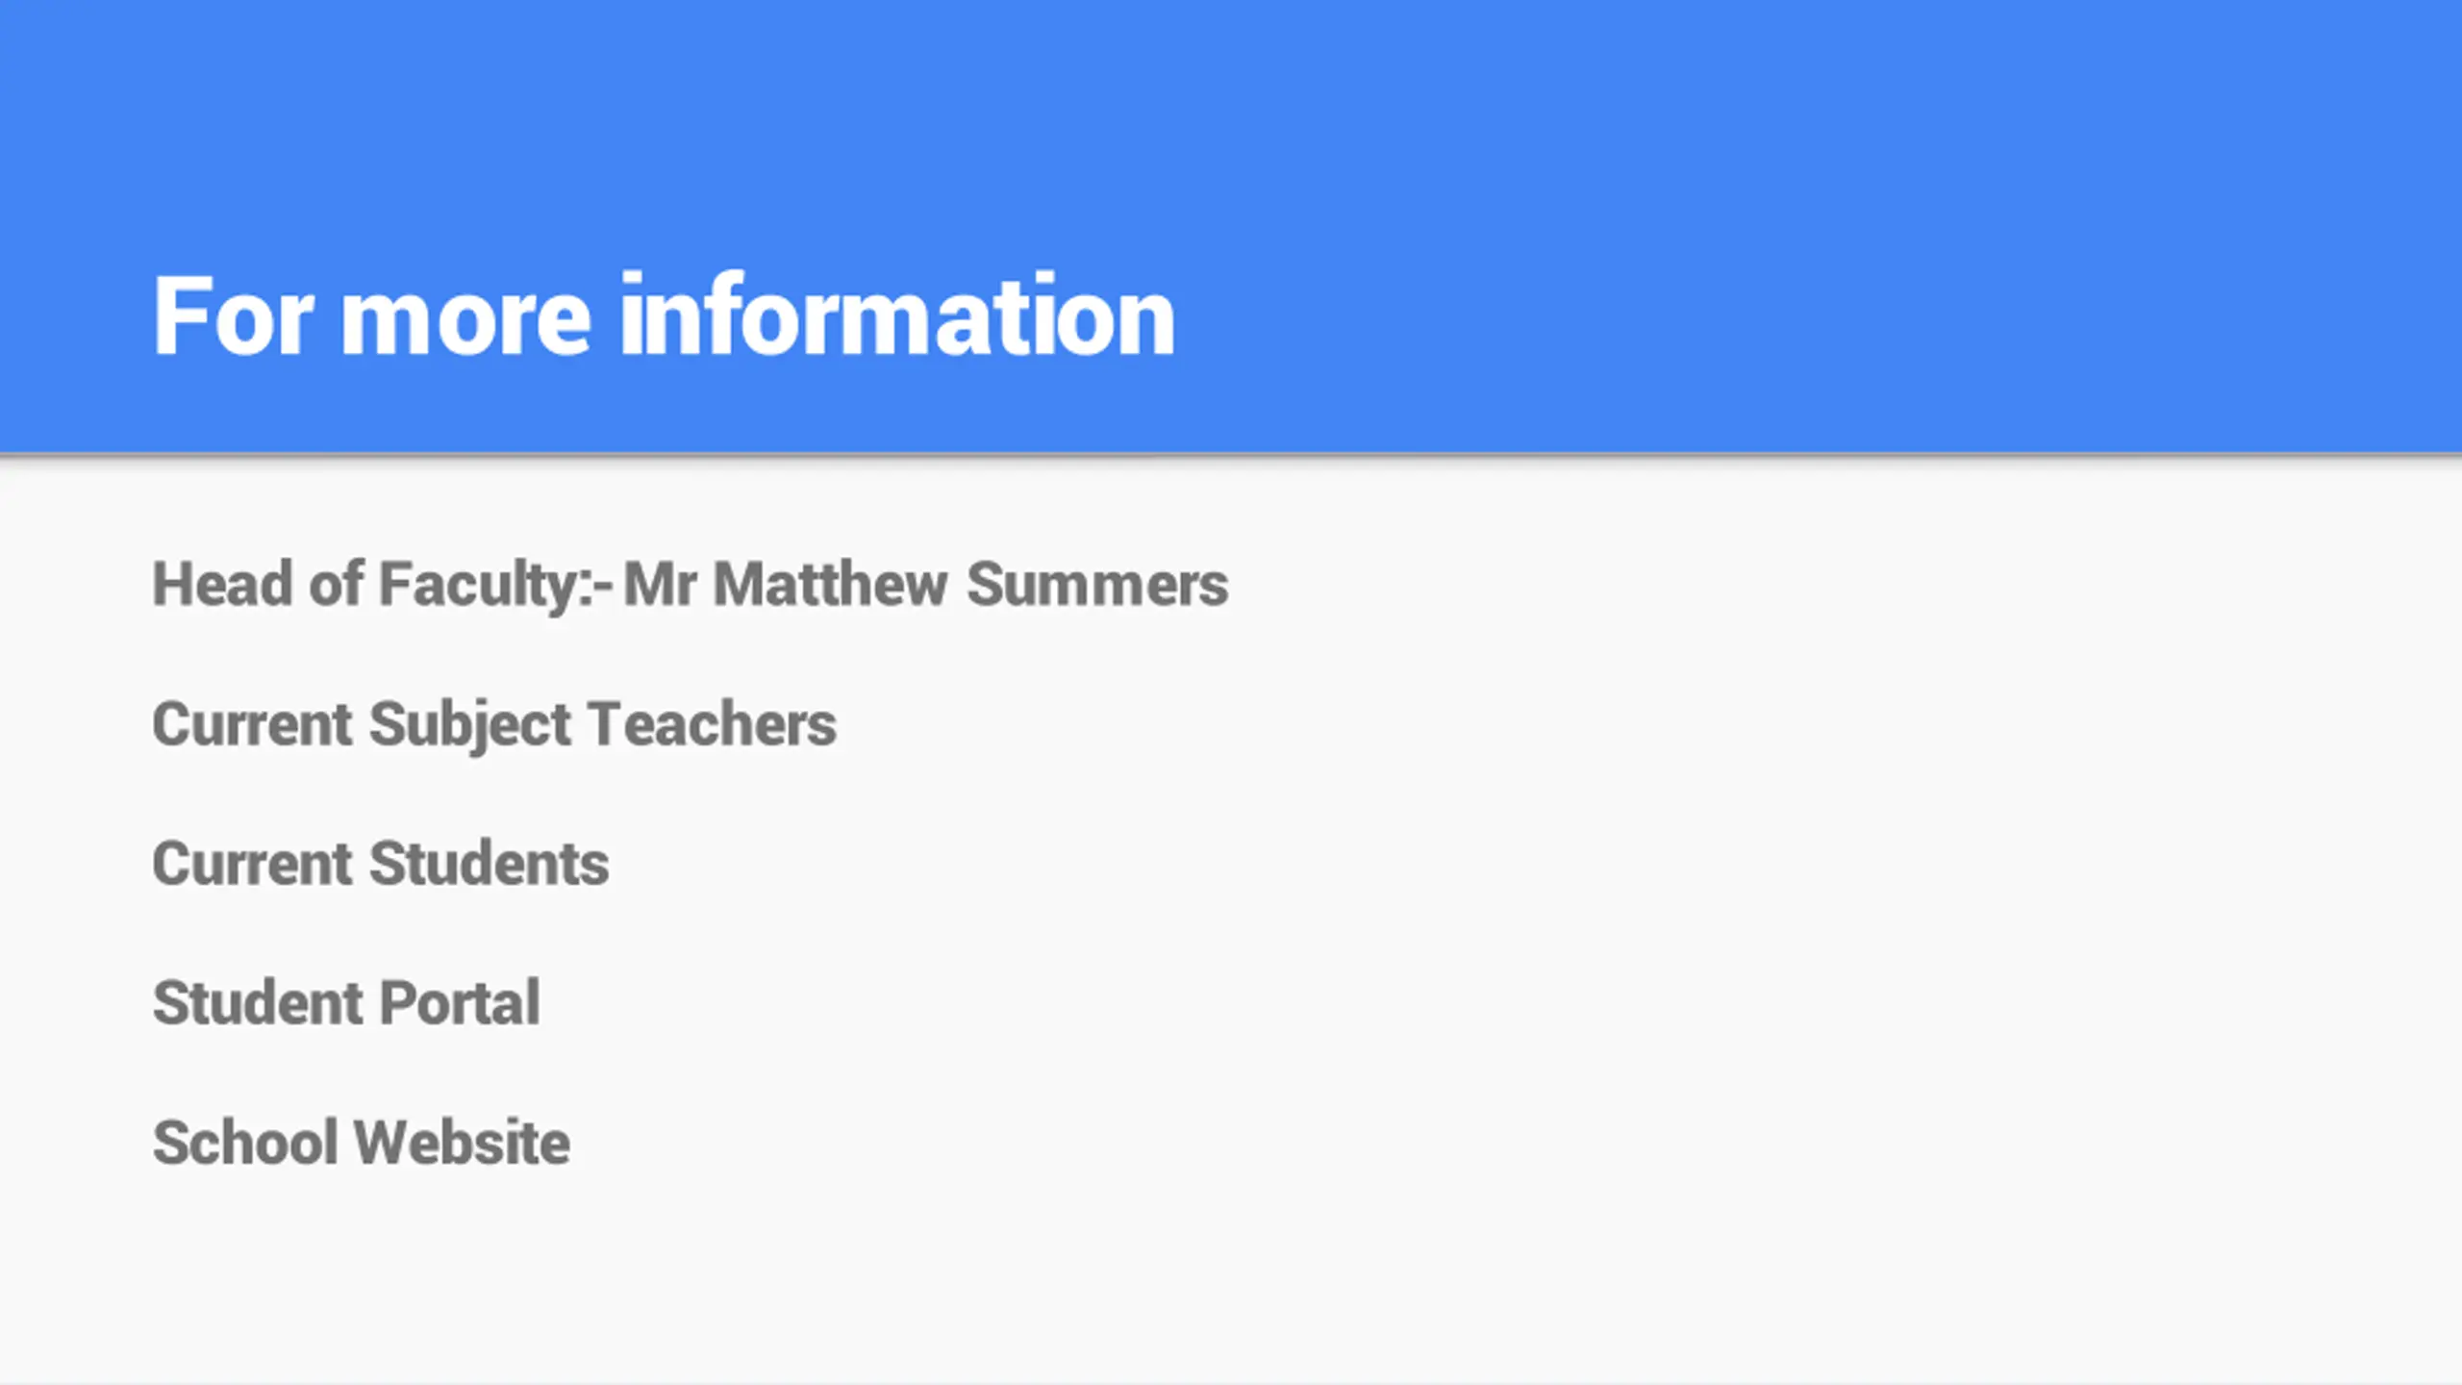The height and width of the screenshot is (1385, 2462).
Task: Click the word "Subject" in the second line
Action: click(470, 727)
